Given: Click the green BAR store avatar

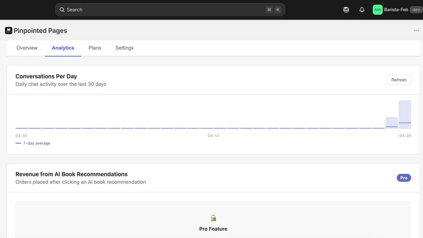Looking at the screenshot, I should click(x=378, y=10).
